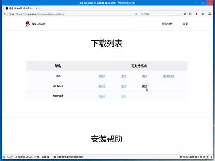Click the 可支持格式 column header

[139, 66]
